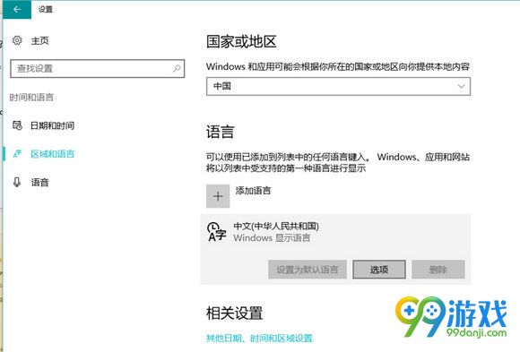Select the 区域和语言 sidebar entry

pyautogui.click(x=52, y=154)
